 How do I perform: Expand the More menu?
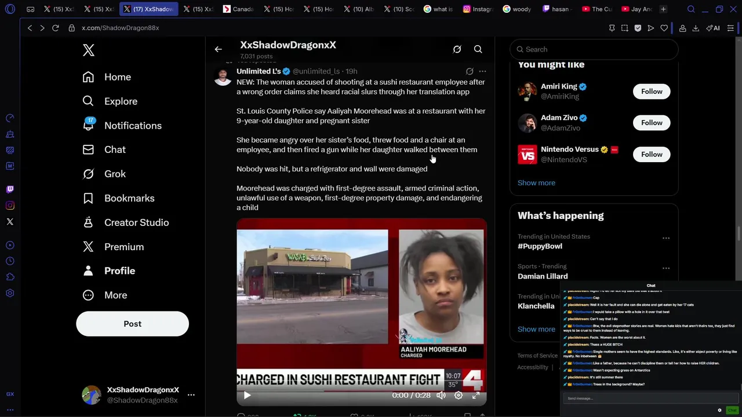point(104,295)
